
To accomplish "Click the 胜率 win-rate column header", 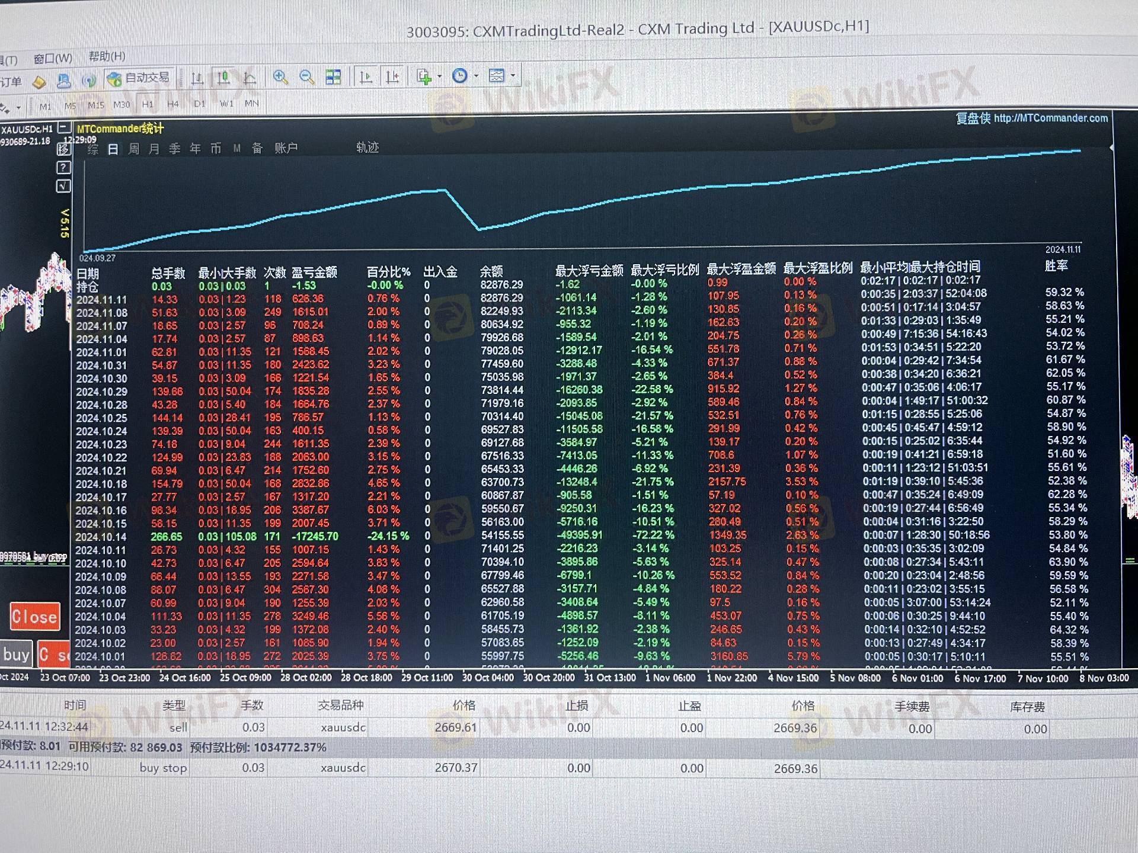I will pyautogui.click(x=1056, y=266).
